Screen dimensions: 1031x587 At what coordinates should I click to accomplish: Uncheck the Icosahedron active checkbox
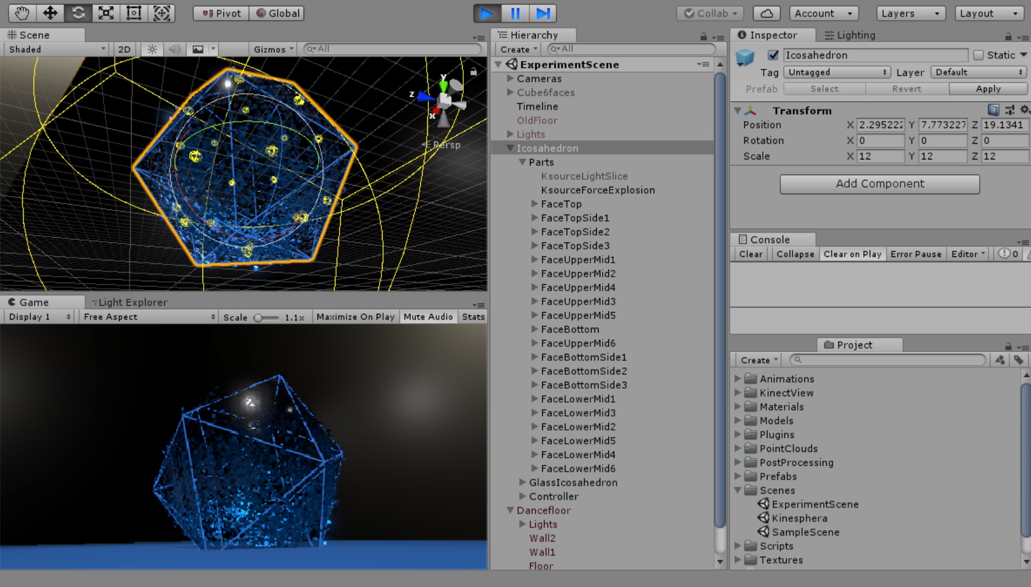coord(773,55)
